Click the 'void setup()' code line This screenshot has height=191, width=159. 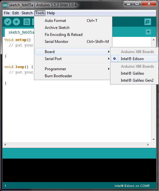coord(17,40)
